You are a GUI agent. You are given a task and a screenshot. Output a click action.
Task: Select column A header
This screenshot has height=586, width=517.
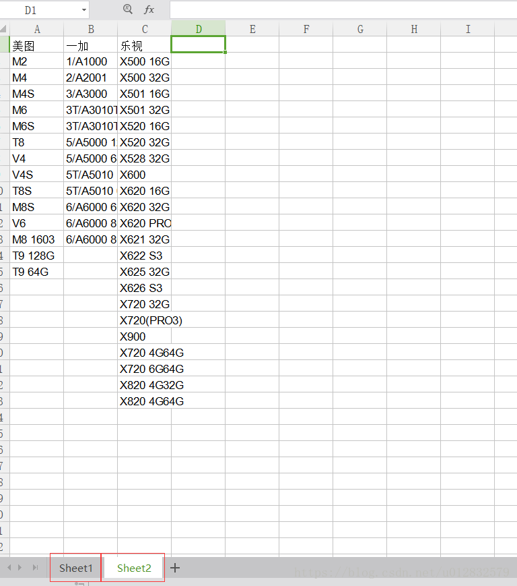tap(37, 29)
